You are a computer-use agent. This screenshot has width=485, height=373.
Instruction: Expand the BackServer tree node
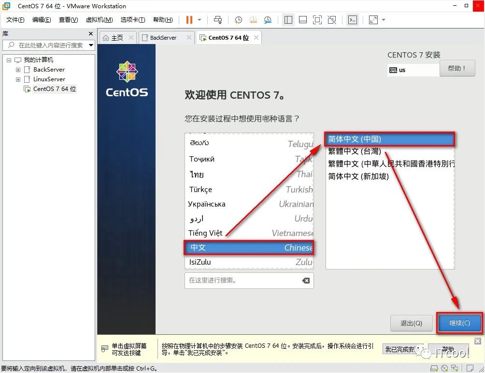18,70
